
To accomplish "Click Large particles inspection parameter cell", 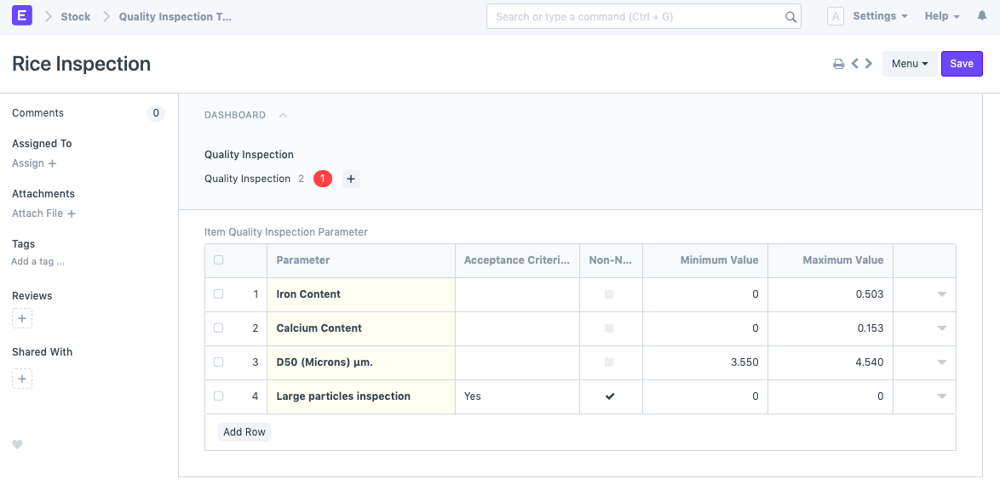I will [361, 396].
